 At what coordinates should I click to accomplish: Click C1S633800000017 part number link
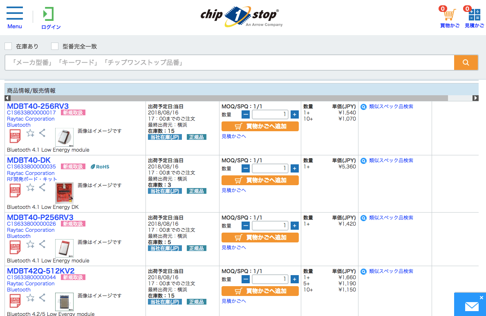pos(31,112)
